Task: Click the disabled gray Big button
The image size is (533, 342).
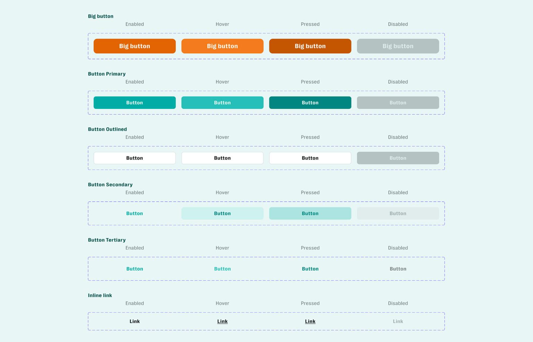Action: click(398, 46)
